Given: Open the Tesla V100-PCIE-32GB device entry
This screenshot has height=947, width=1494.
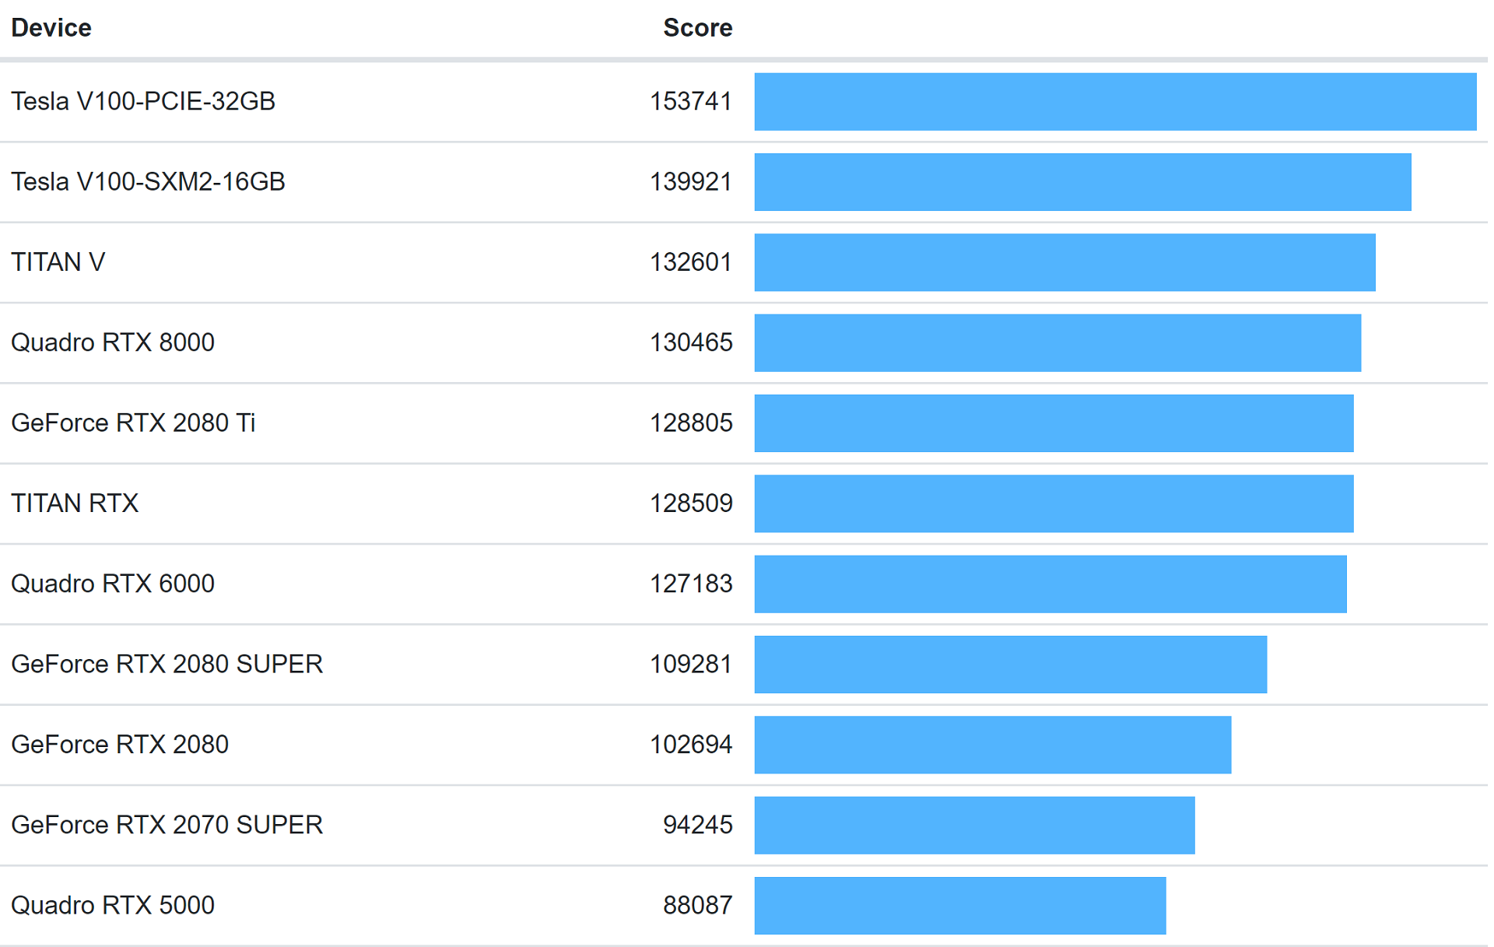Looking at the screenshot, I should (x=143, y=101).
